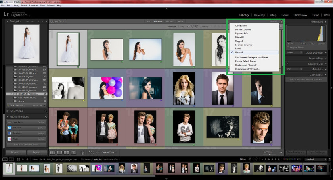This screenshot has height=180, width=333.
Task: Click Find More Services Online button
Action: click(x=26, y=145)
